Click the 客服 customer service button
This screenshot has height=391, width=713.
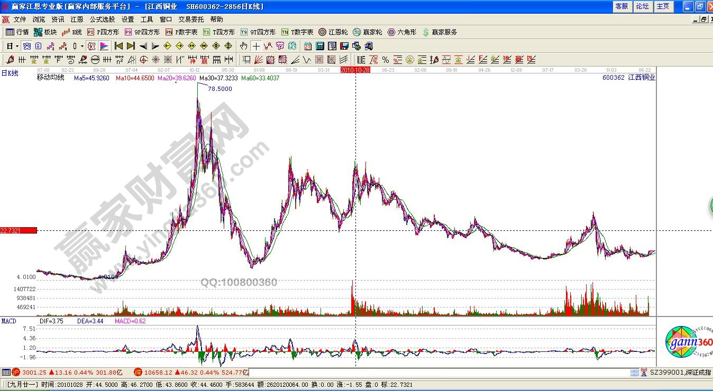pyautogui.click(x=621, y=6)
